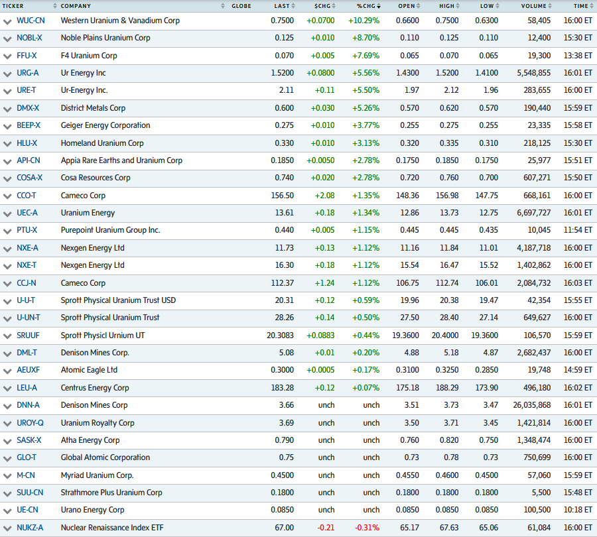Sort by the VOLUME column arrows

[x=550, y=6]
